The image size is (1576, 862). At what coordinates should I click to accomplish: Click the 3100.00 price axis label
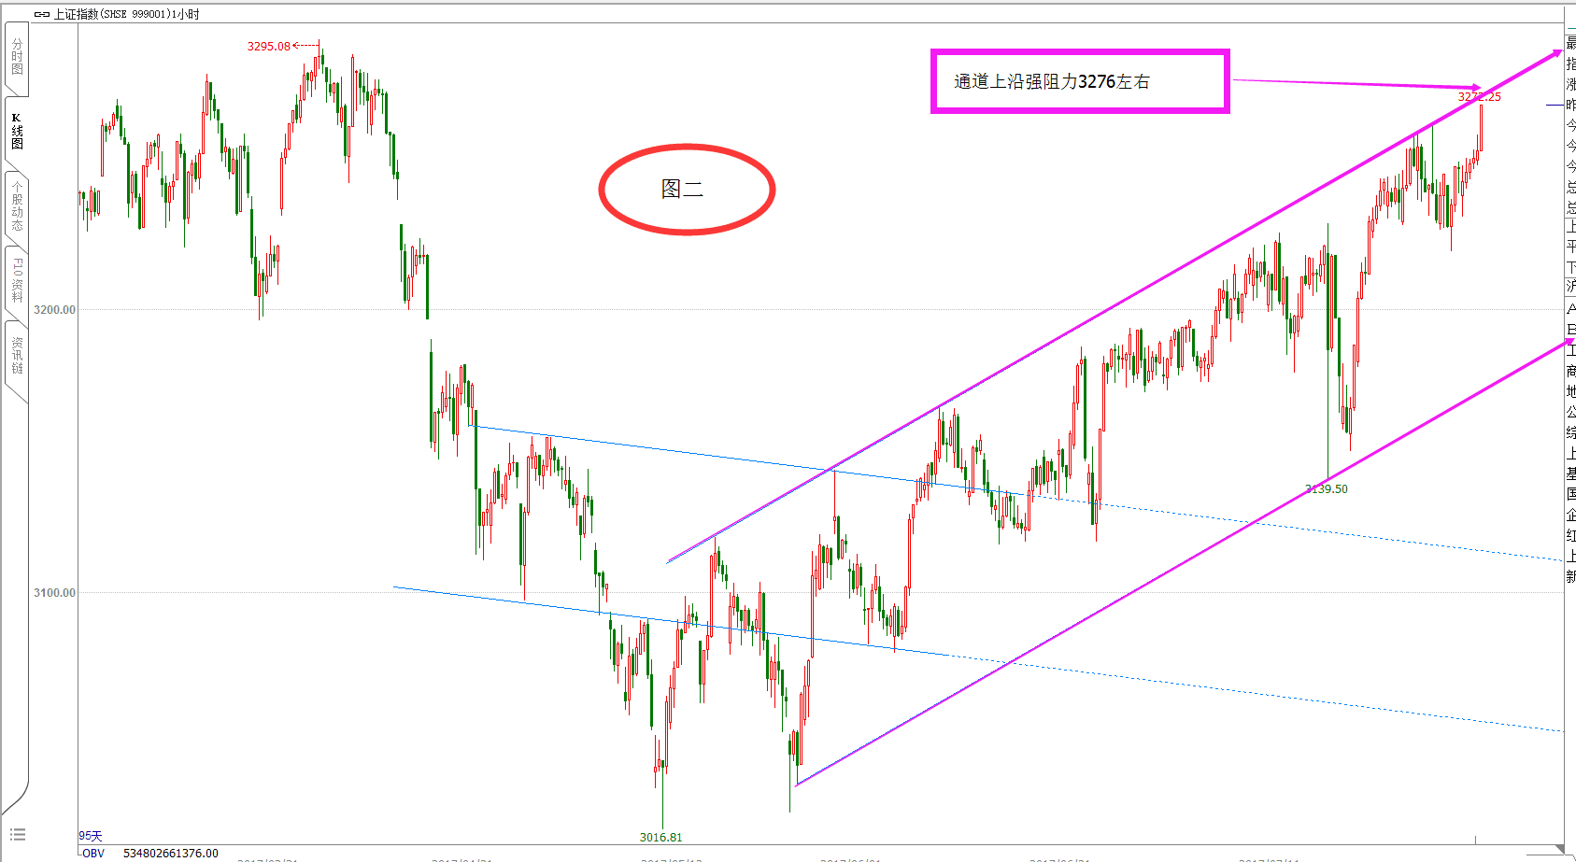tap(54, 592)
